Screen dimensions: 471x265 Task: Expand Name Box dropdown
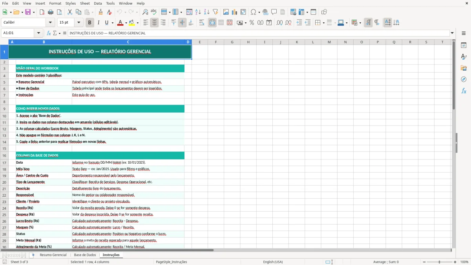38,33
